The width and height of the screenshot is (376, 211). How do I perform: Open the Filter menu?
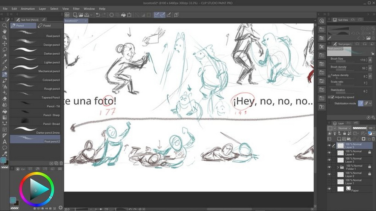coord(76,9)
